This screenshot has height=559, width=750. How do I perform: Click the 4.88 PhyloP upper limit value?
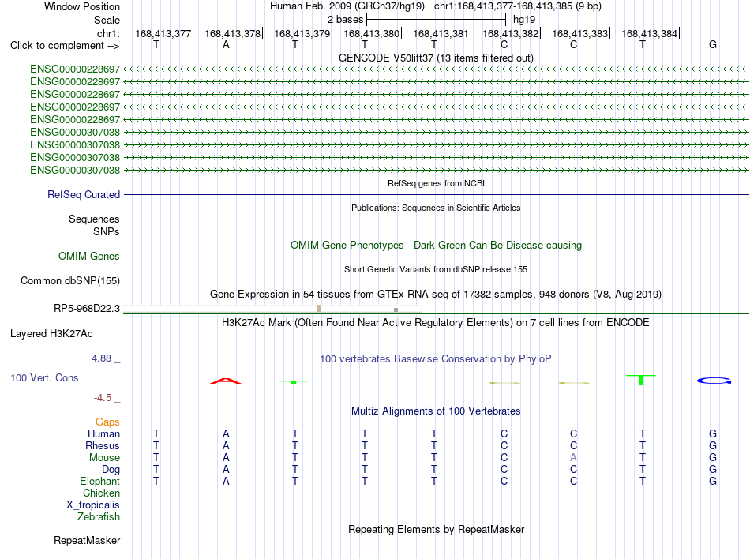pos(101,358)
